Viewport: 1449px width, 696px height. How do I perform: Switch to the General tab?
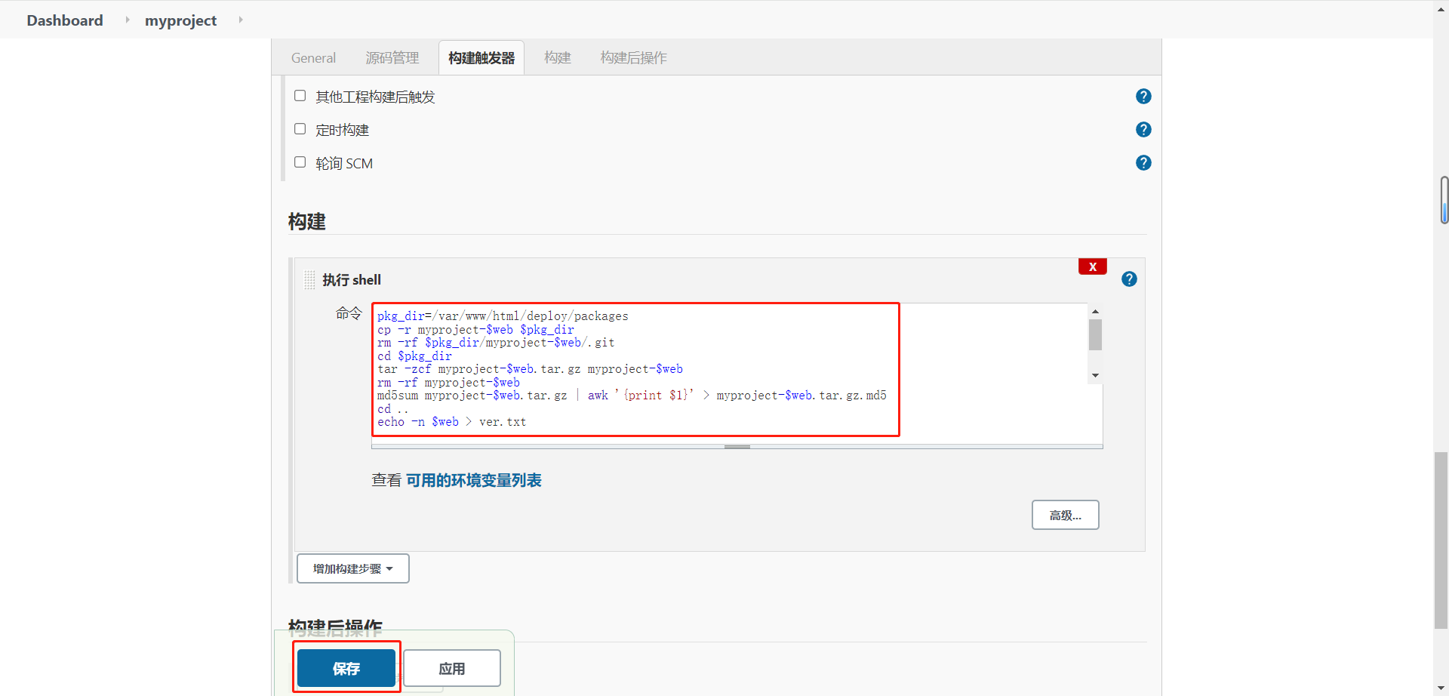click(x=313, y=58)
